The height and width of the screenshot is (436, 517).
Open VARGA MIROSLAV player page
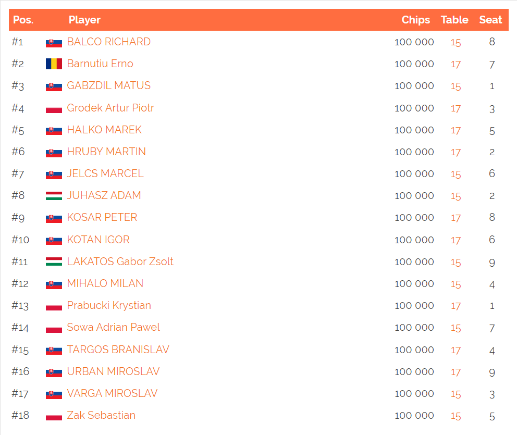click(x=112, y=393)
